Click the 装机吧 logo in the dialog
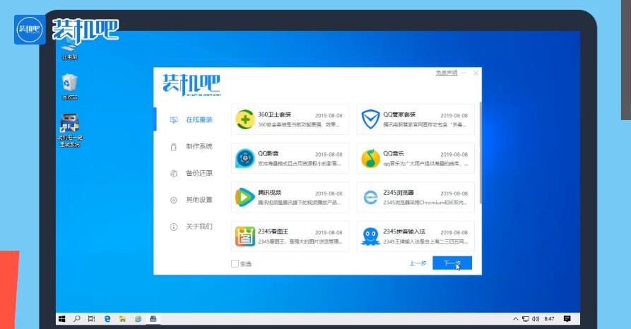The height and width of the screenshot is (329, 631). [192, 85]
